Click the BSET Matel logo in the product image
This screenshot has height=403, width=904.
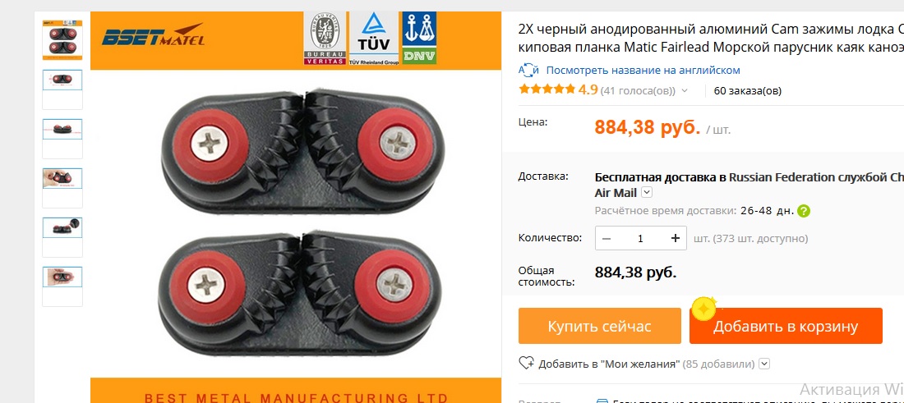click(x=153, y=36)
